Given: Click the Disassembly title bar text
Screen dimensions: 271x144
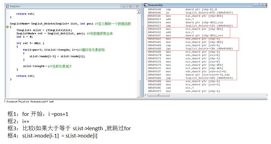Looking at the screenshot, I should click(155, 5).
